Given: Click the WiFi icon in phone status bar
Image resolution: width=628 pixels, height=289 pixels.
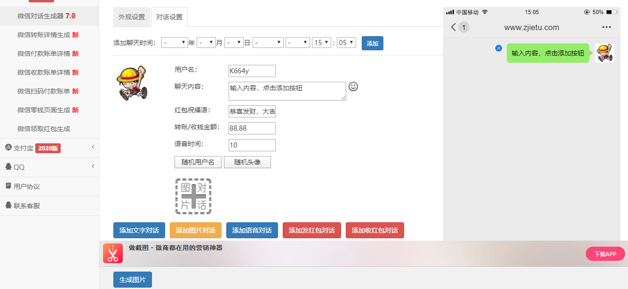Looking at the screenshot, I should [x=485, y=12].
